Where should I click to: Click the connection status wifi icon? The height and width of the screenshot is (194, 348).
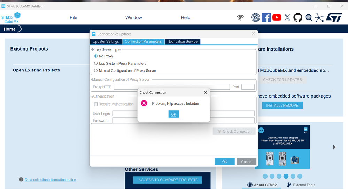point(240,17)
